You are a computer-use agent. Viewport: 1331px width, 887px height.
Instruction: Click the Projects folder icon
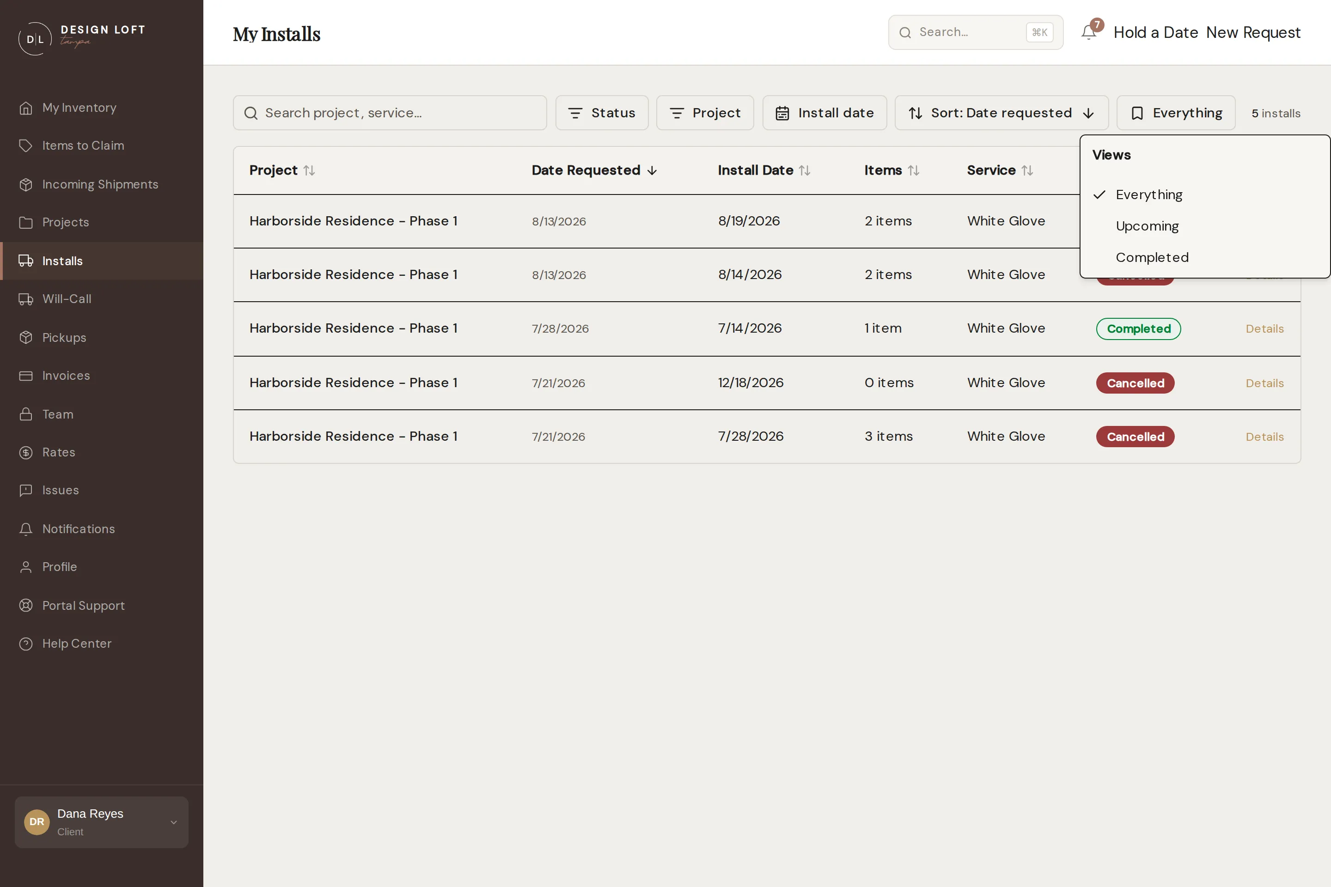coord(25,222)
